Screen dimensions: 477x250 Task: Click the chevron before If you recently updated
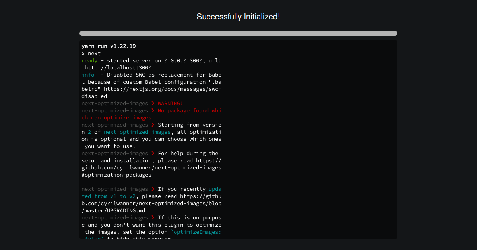[153, 189]
